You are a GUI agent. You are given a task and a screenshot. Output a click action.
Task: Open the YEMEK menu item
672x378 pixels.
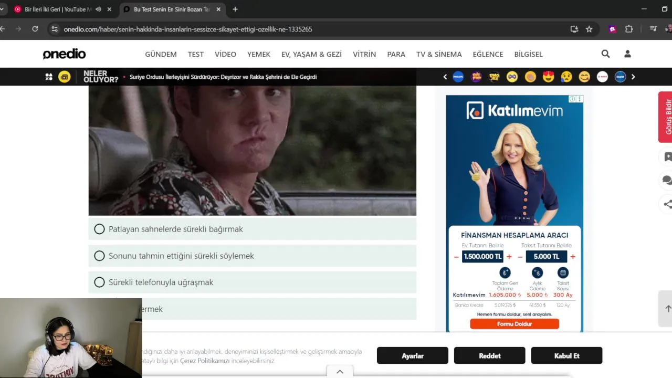pos(259,54)
